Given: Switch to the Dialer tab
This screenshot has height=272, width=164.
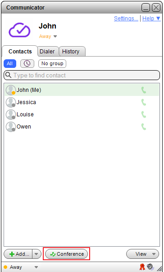Looking at the screenshot, I should coord(47,52).
